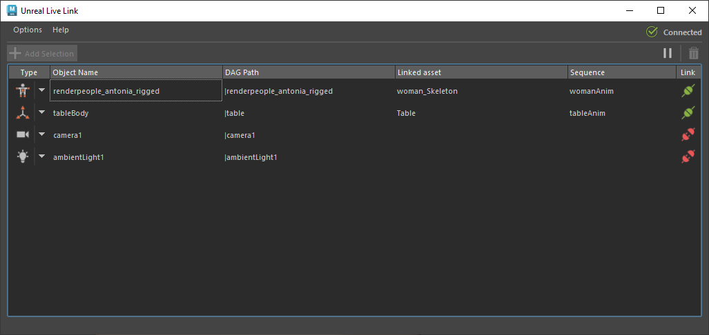Click the |ambientLight1 DAG path cell
The image size is (709, 335).
coord(309,156)
